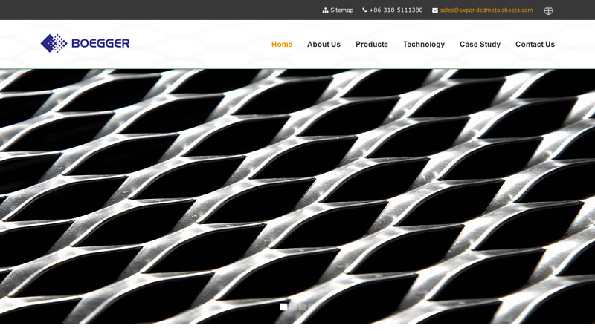Open the Sitemap link
Screen dimensions: 595x334
341,10
